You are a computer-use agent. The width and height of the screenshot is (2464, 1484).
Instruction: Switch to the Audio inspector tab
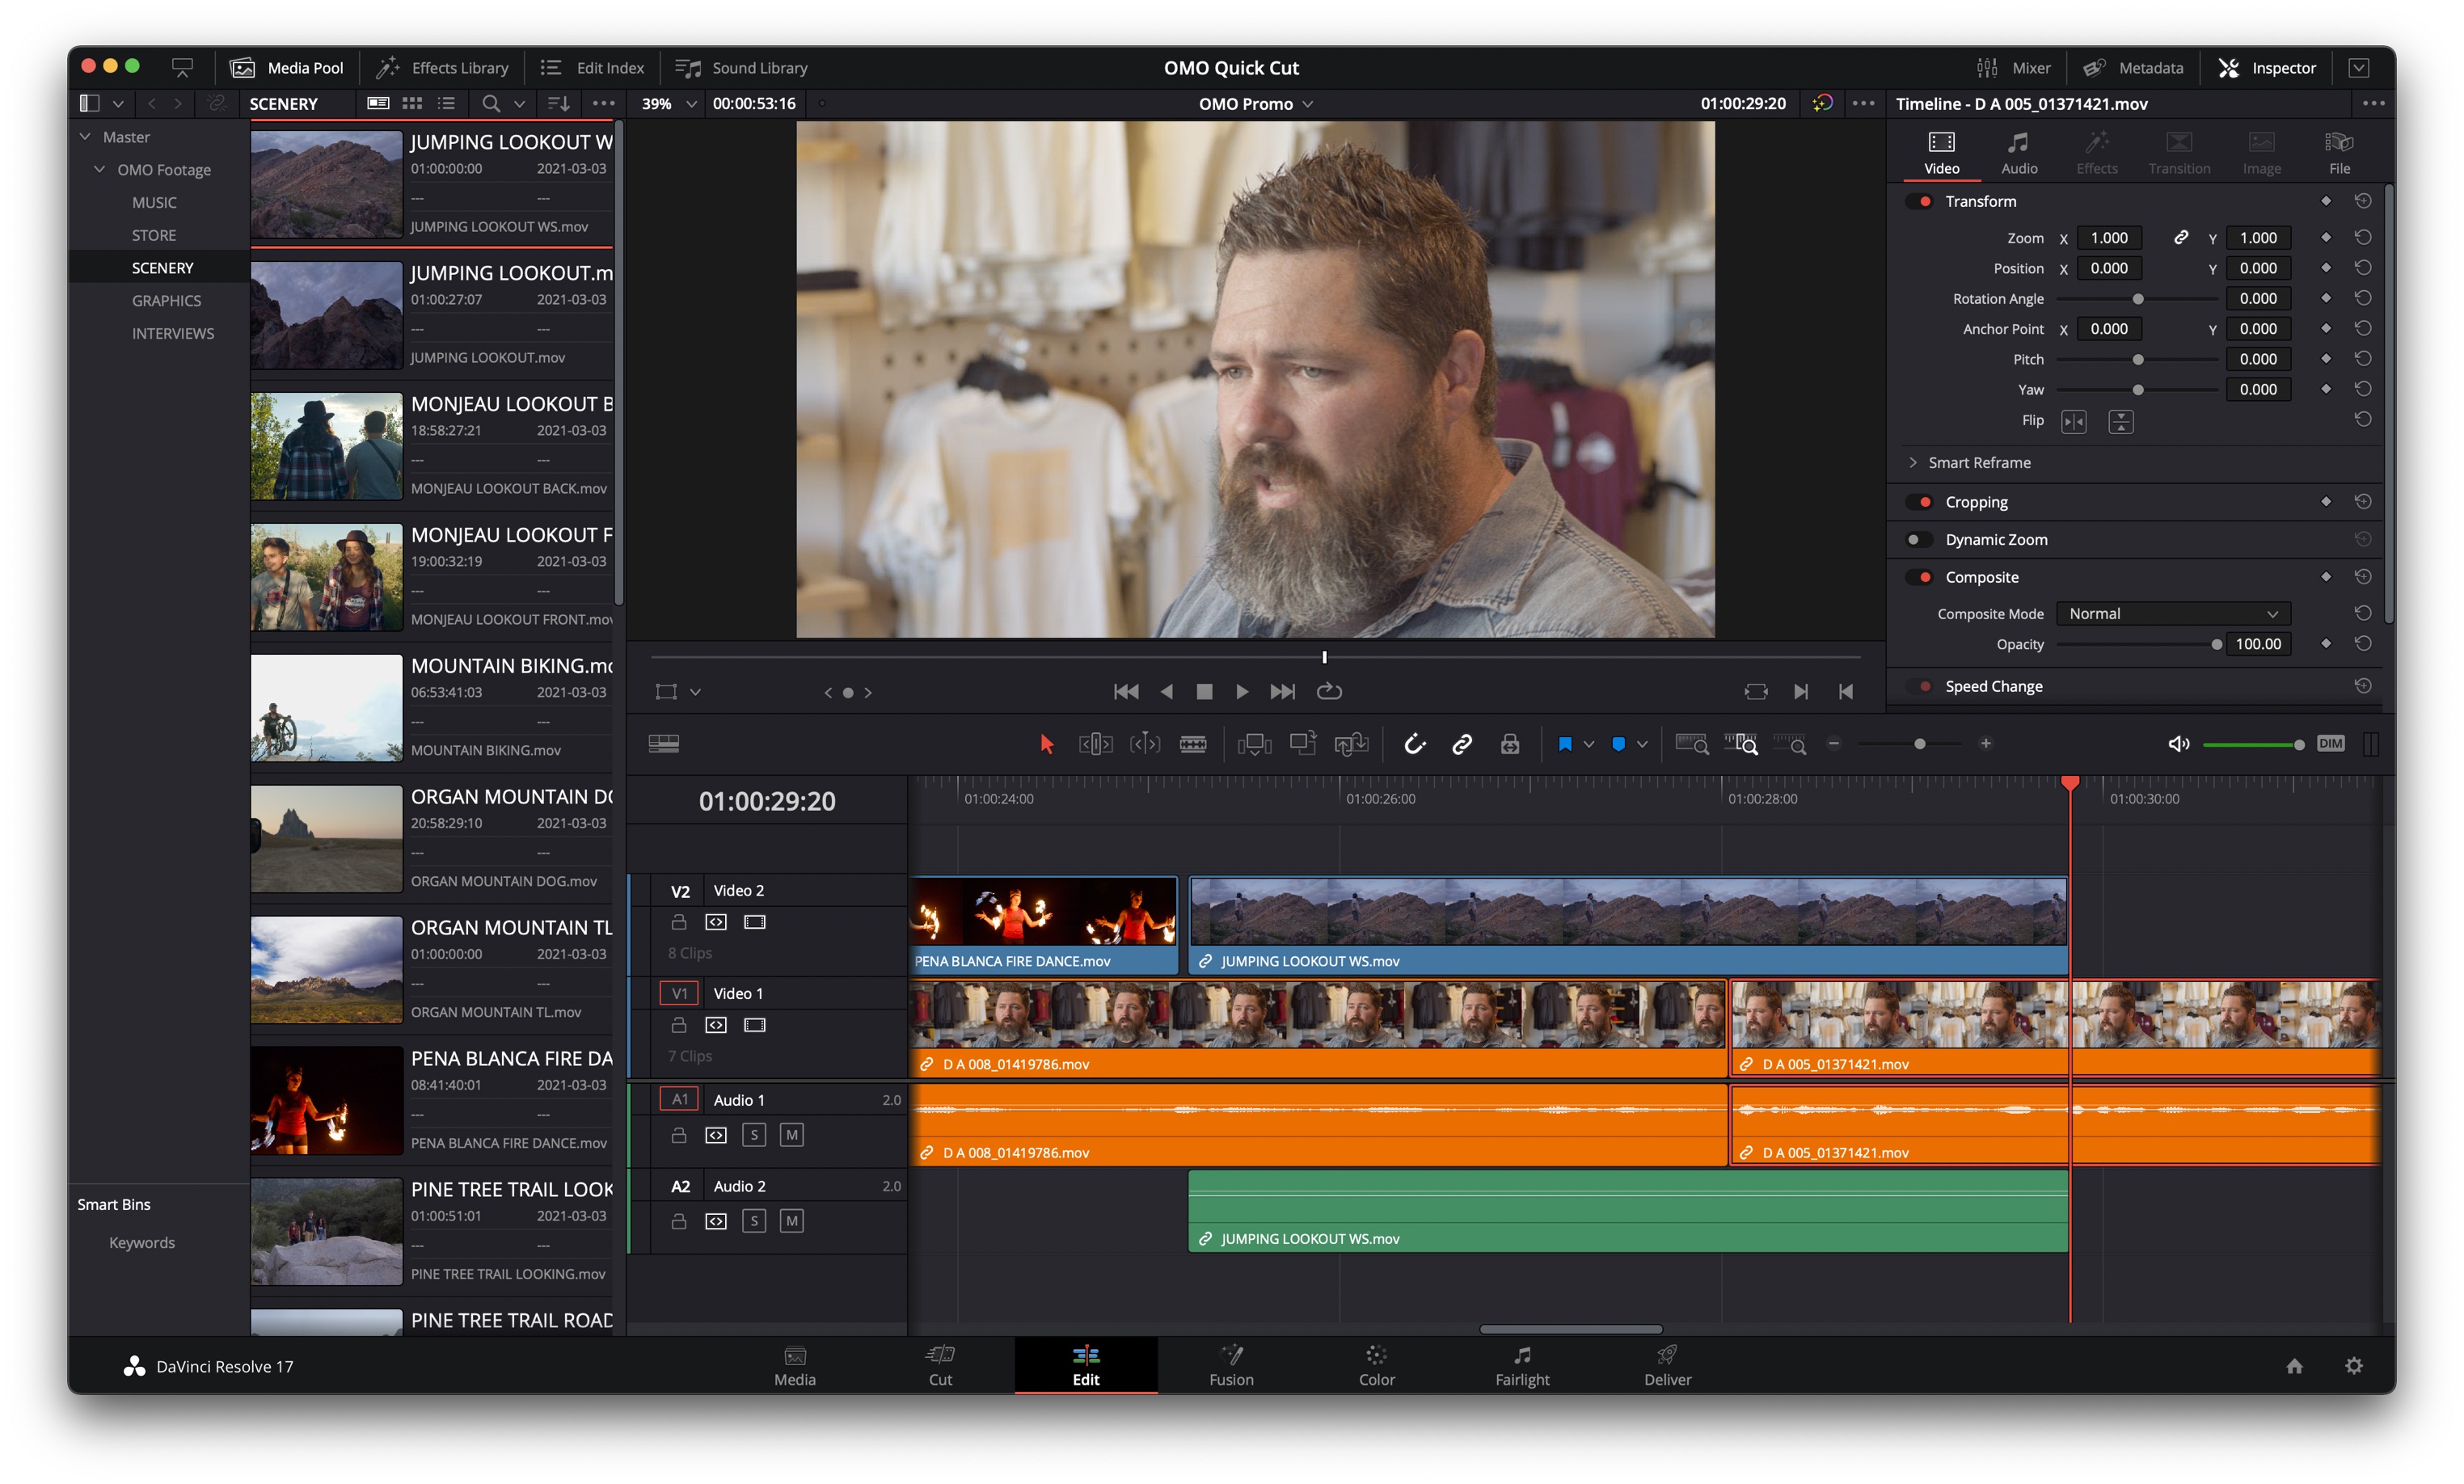point(2018,152)
